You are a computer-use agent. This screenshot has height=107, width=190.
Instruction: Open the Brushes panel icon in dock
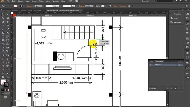187,29
